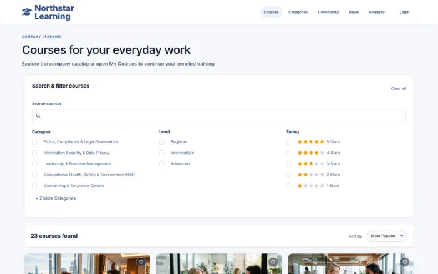Screen dimensions: 438x274
Task: Click the 'Sort by' label
Action: [x=355, y=236]
